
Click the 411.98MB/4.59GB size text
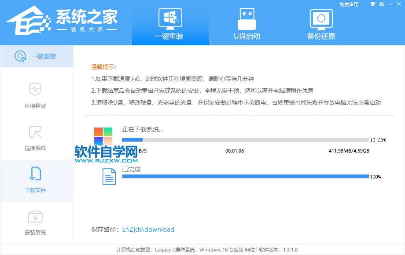[x=349, y=151]
